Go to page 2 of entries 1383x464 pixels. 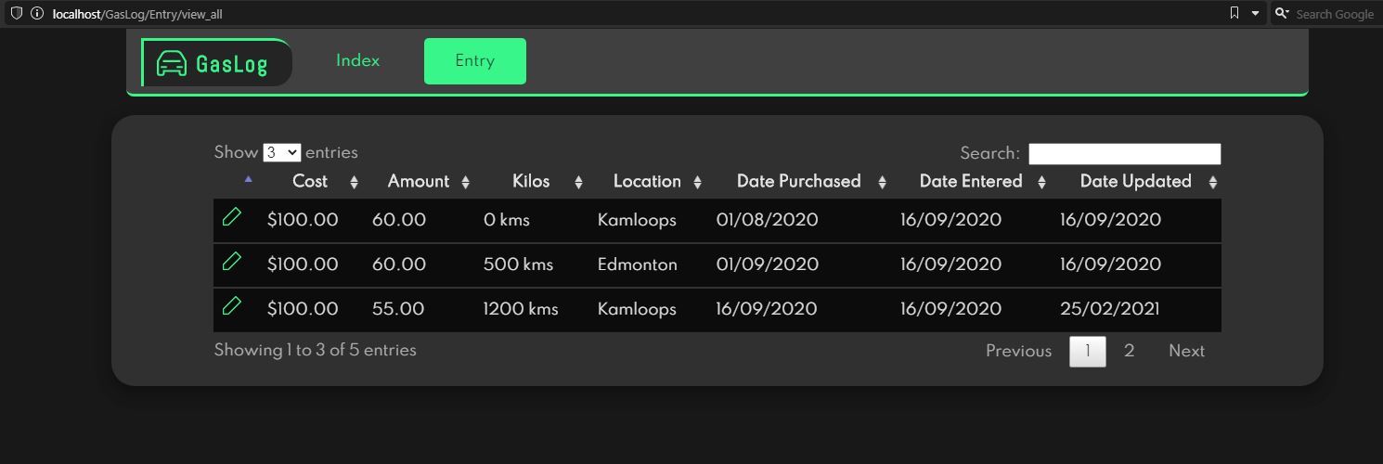(1129, 351)
